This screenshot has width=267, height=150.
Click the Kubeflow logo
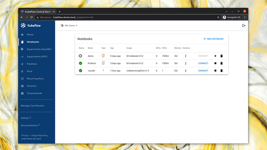point(31,26)
